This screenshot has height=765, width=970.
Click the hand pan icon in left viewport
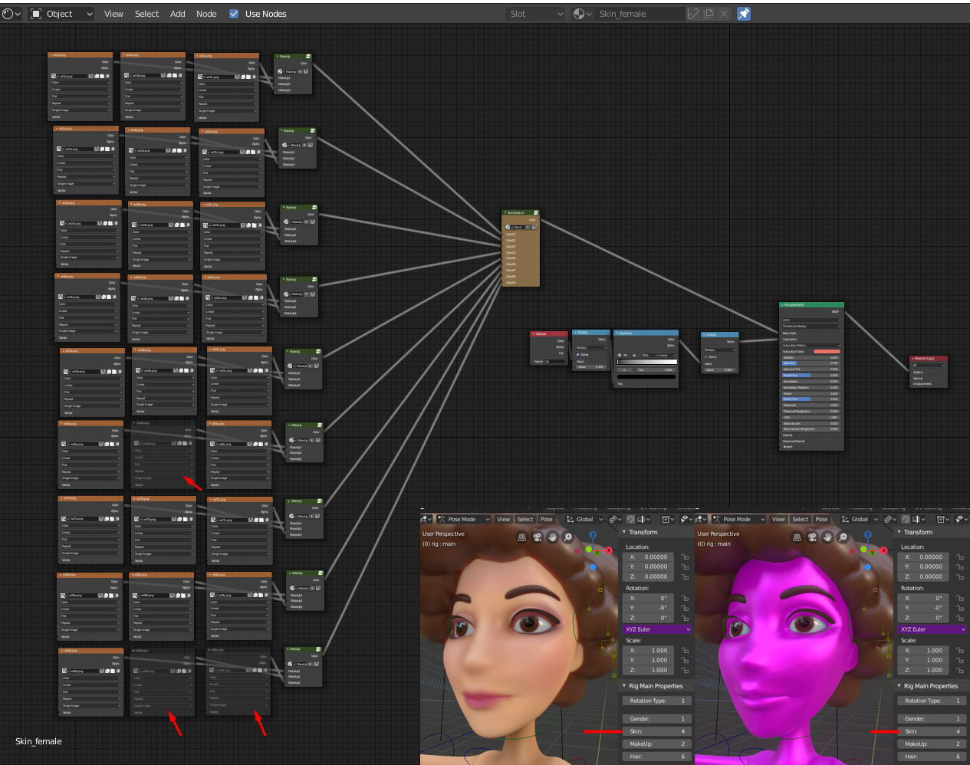[552, 537]
